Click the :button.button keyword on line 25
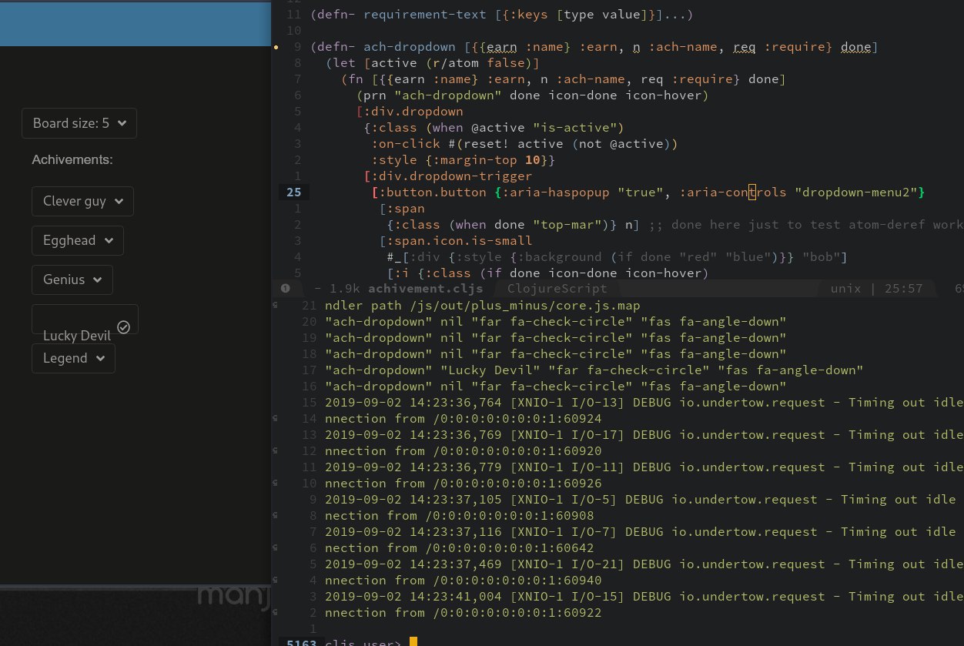The width and height of the screenshot is (964, 646). pos(432,192)
